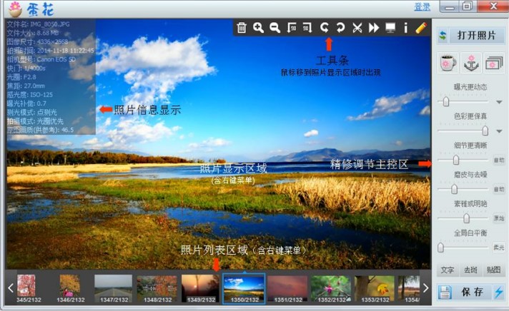Click the floppy disk save icon
Image resolution: width=509 pixels, height=311 pixels.
(445, 292)
